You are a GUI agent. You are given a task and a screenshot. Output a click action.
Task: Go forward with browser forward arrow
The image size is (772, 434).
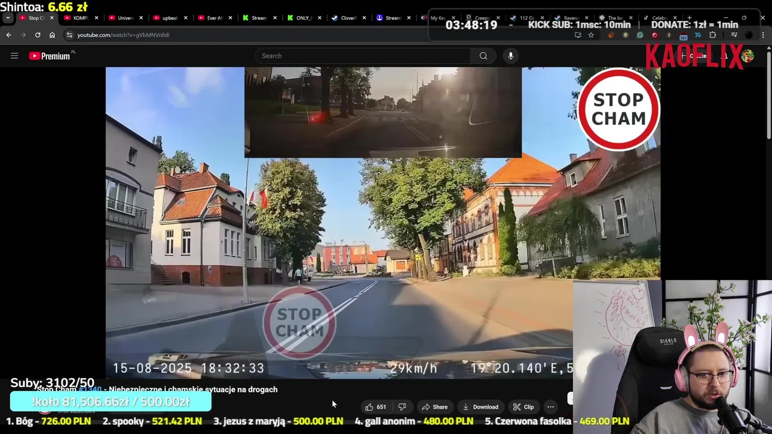click(23, 35)
